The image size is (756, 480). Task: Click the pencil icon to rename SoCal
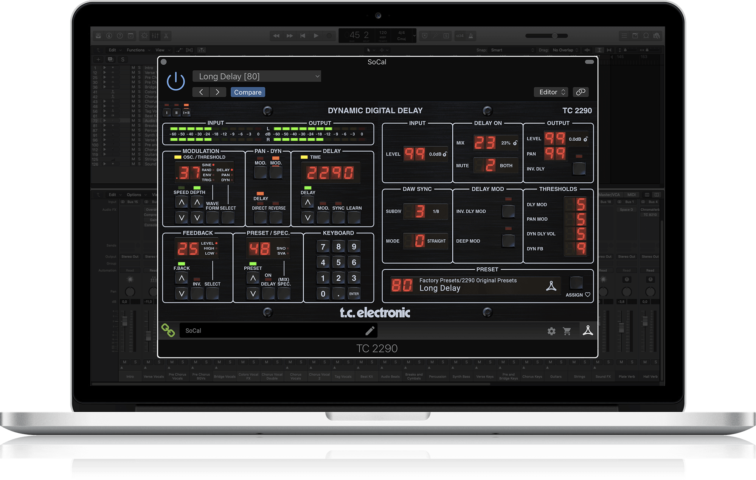370,331
